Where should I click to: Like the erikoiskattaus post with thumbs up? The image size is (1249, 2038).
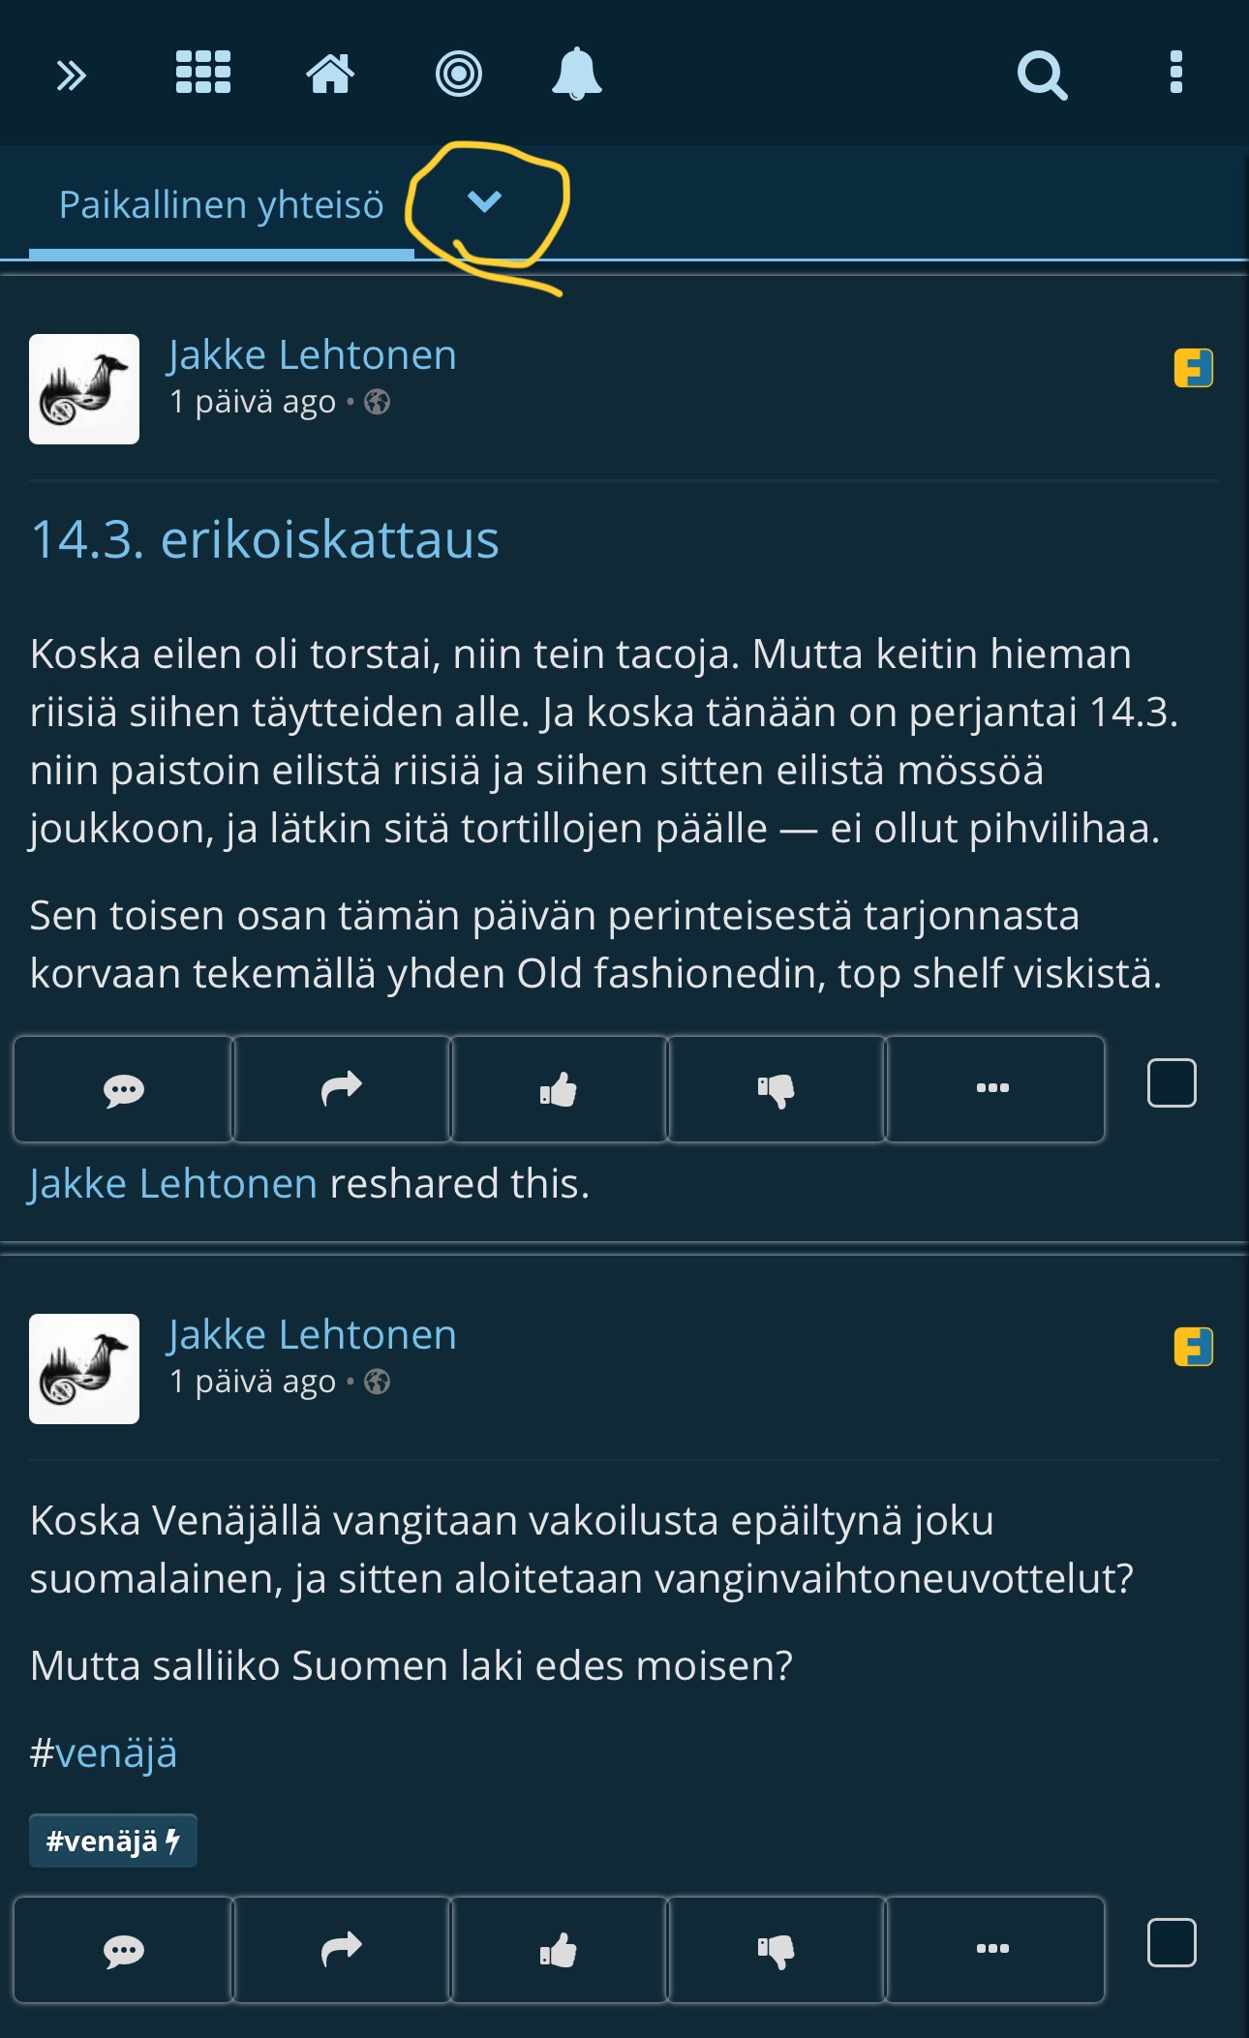(x=559, y=1089)
